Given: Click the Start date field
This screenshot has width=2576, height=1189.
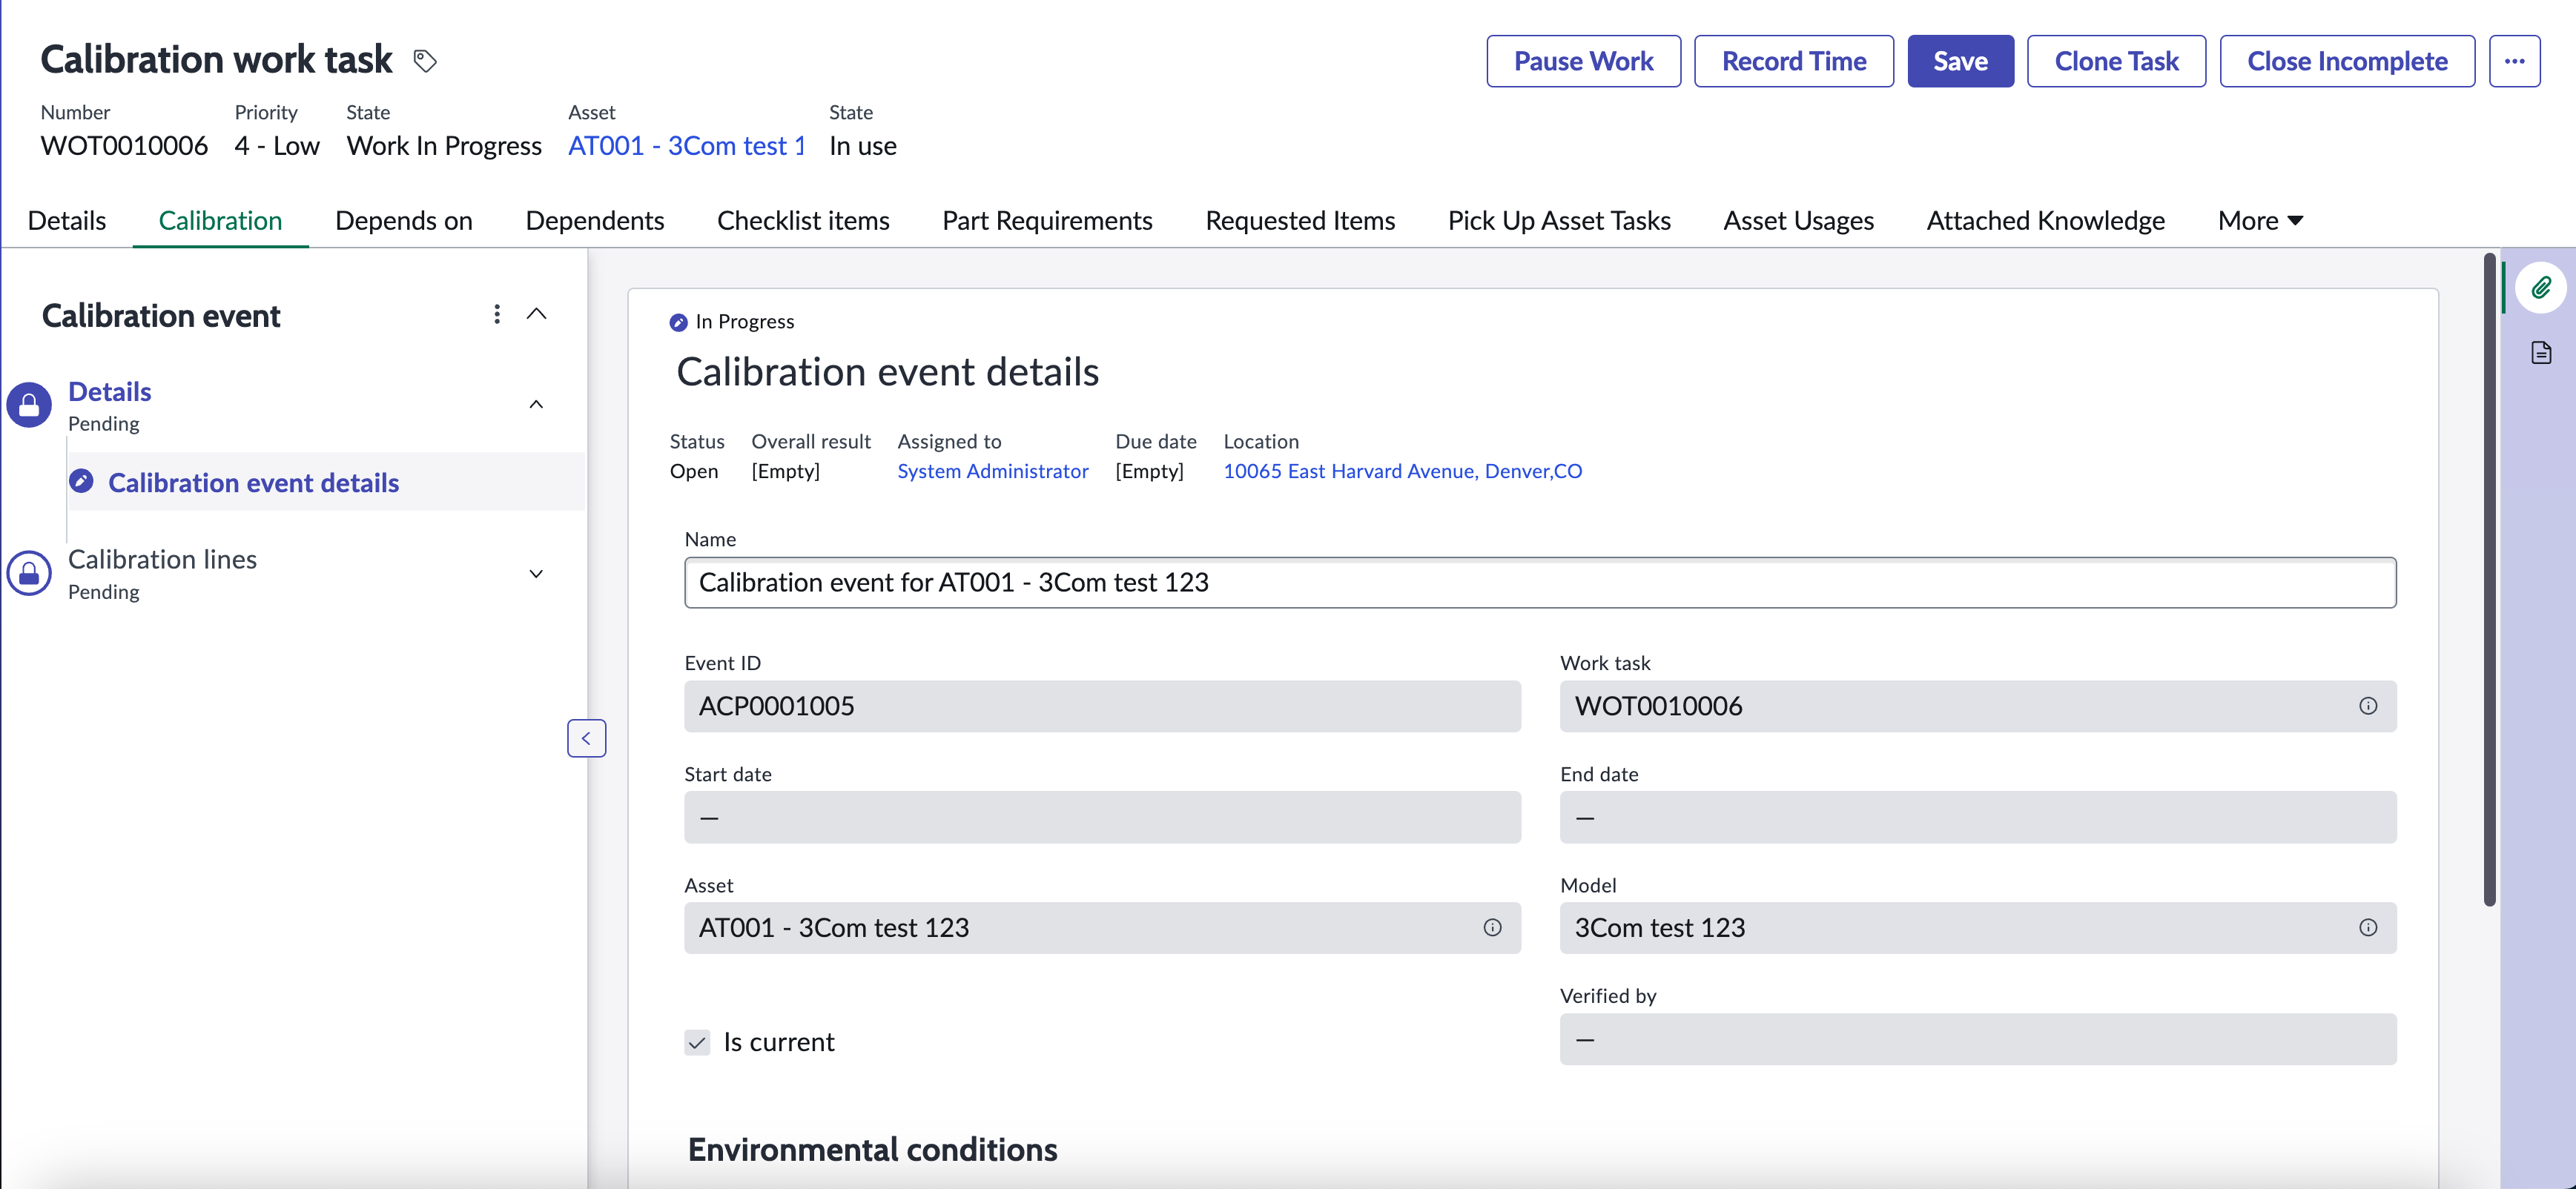Looking at the screenshot, I should [x=1102, y=817].
